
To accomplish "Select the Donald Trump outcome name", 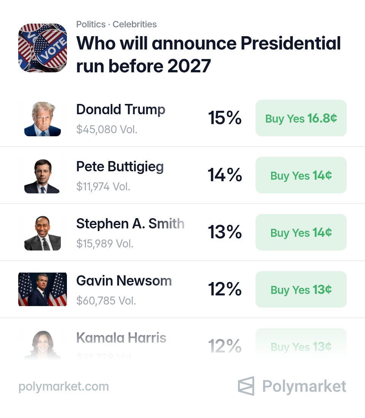I will 121,110.
